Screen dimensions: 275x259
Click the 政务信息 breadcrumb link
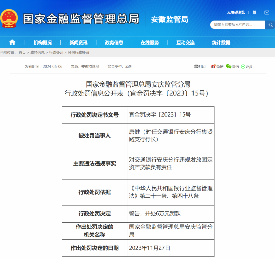(37, 53)
